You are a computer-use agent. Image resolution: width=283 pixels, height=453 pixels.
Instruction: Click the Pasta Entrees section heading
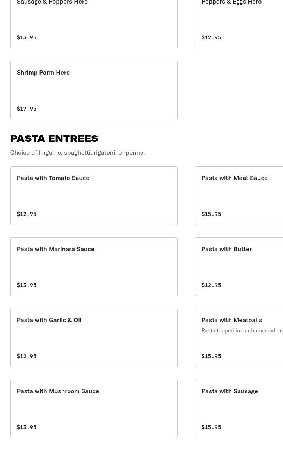pyautogui.click(x=54, y=138)
